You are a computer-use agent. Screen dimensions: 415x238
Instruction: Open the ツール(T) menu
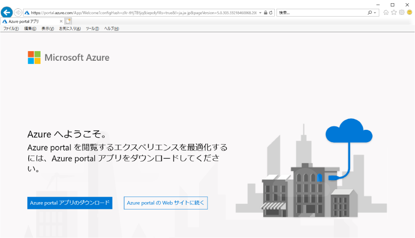[x=92, y=29]
